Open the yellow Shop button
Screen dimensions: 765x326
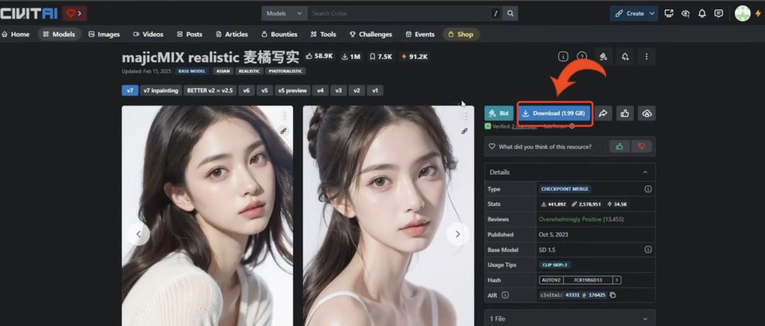point(461,34)
